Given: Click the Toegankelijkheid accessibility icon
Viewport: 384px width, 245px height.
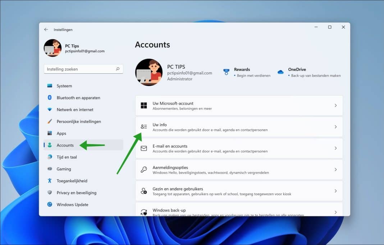Looking at the screenshot, I should (x=51, y=181).
